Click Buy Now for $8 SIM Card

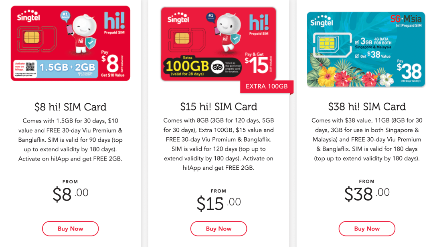[x=70, y=229]
